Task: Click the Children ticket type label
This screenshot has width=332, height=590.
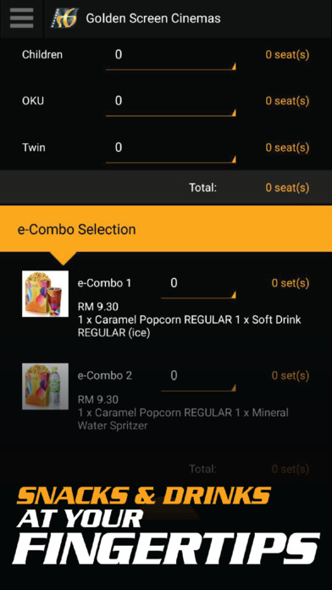Action: click(42, 54)
